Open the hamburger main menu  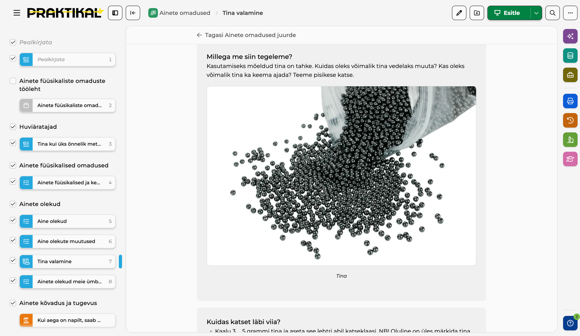coord(17,13)
